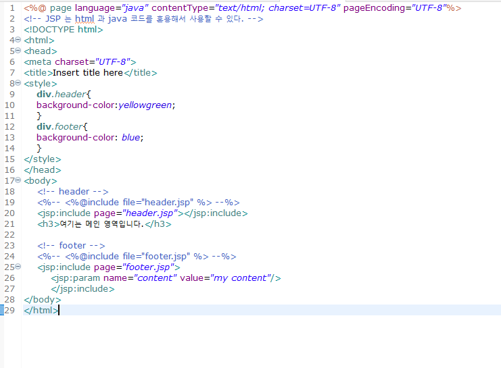The image size is (501, 368).
Task: Click the pageEncoding="UTF-8" attribute on line 1
Action: [x=395, y=8]
